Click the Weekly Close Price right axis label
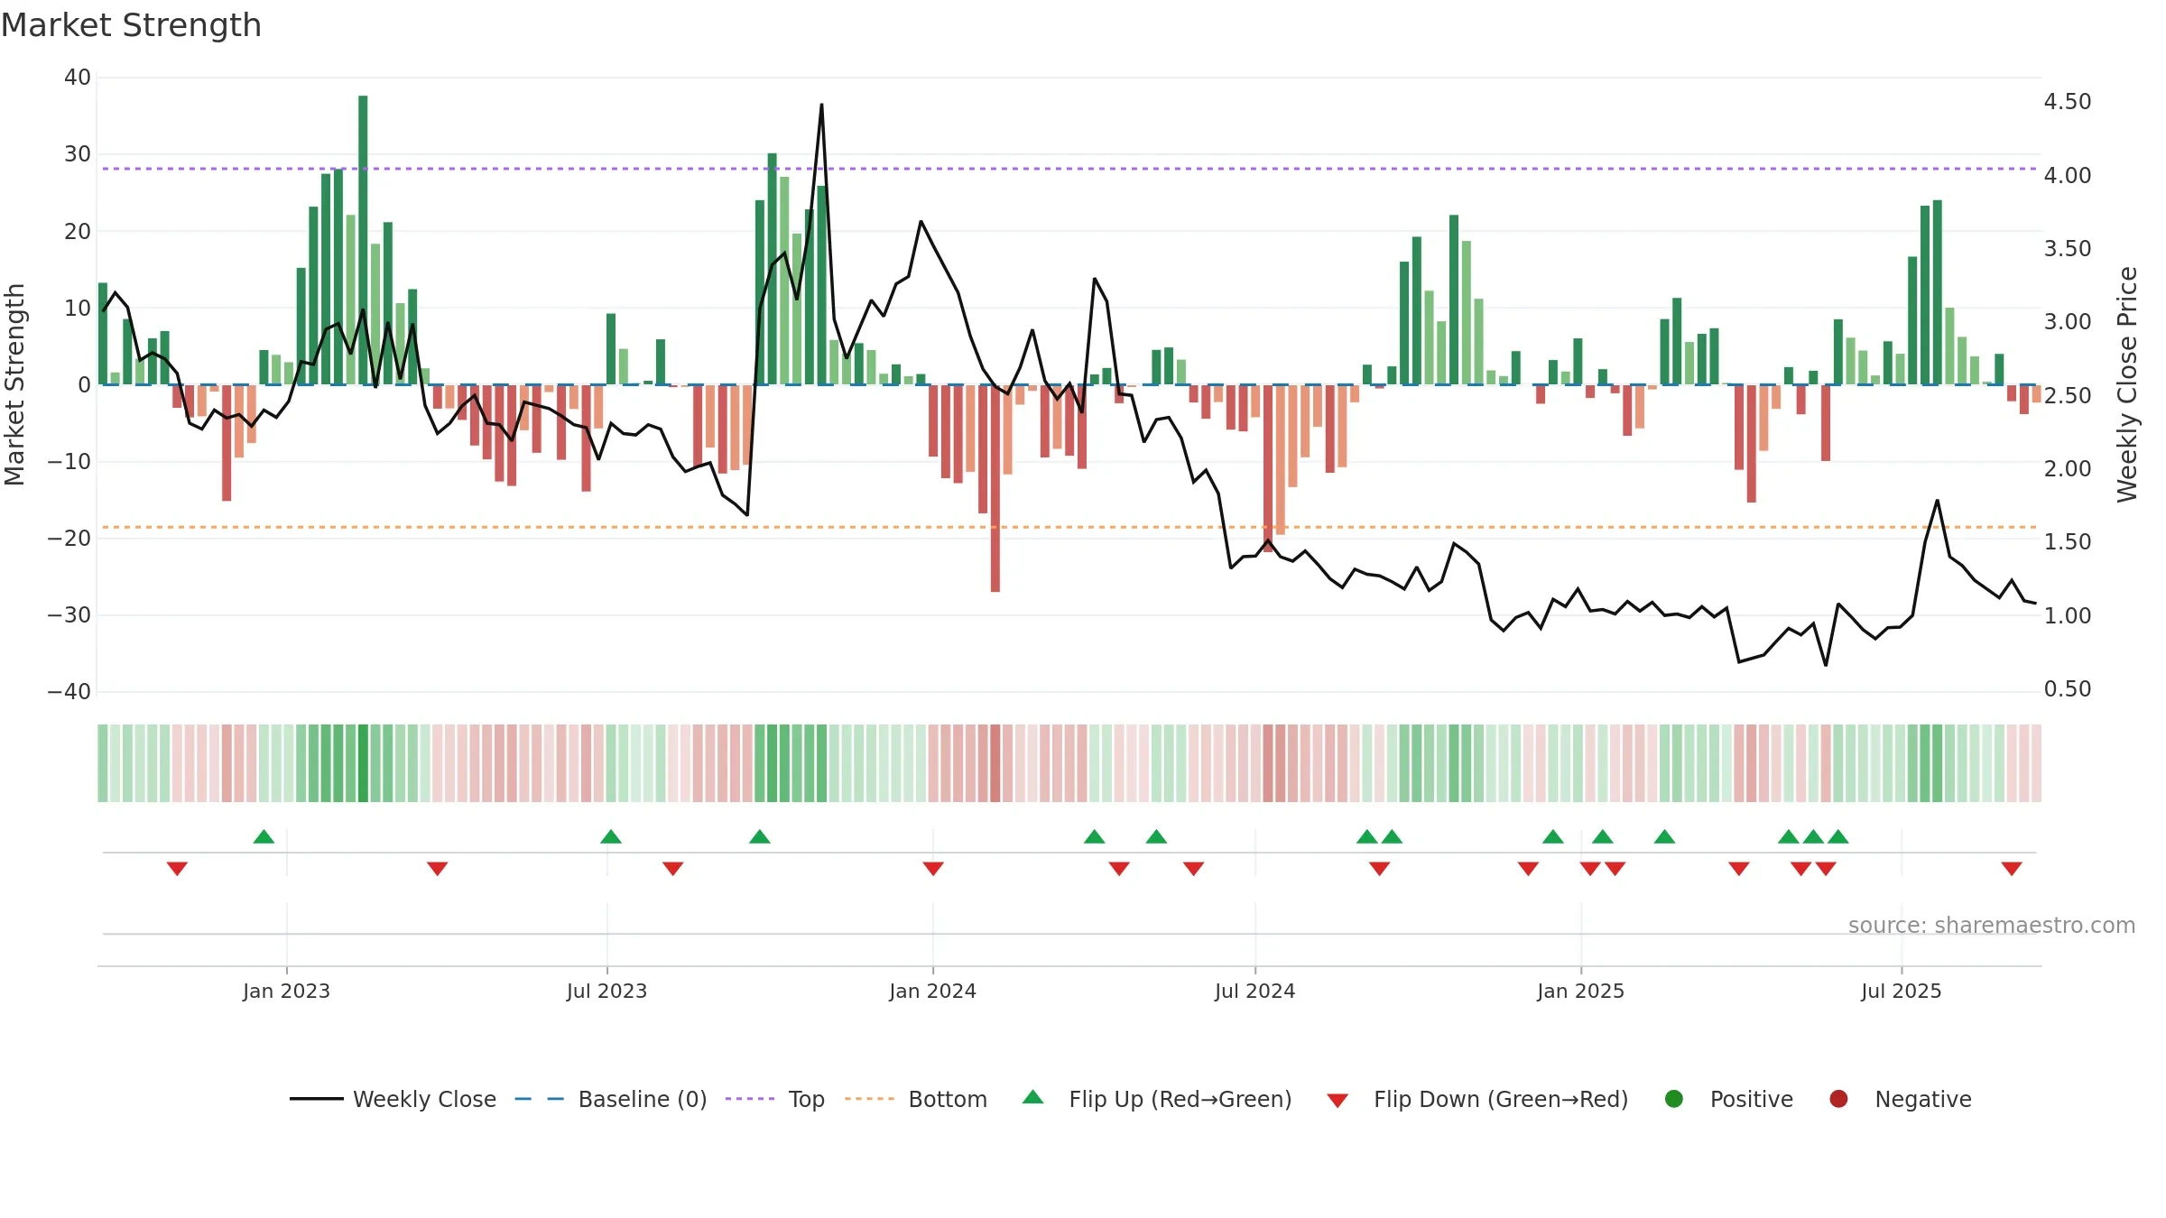Viewport: 2166px width, 1218px height. [2127, 384]
